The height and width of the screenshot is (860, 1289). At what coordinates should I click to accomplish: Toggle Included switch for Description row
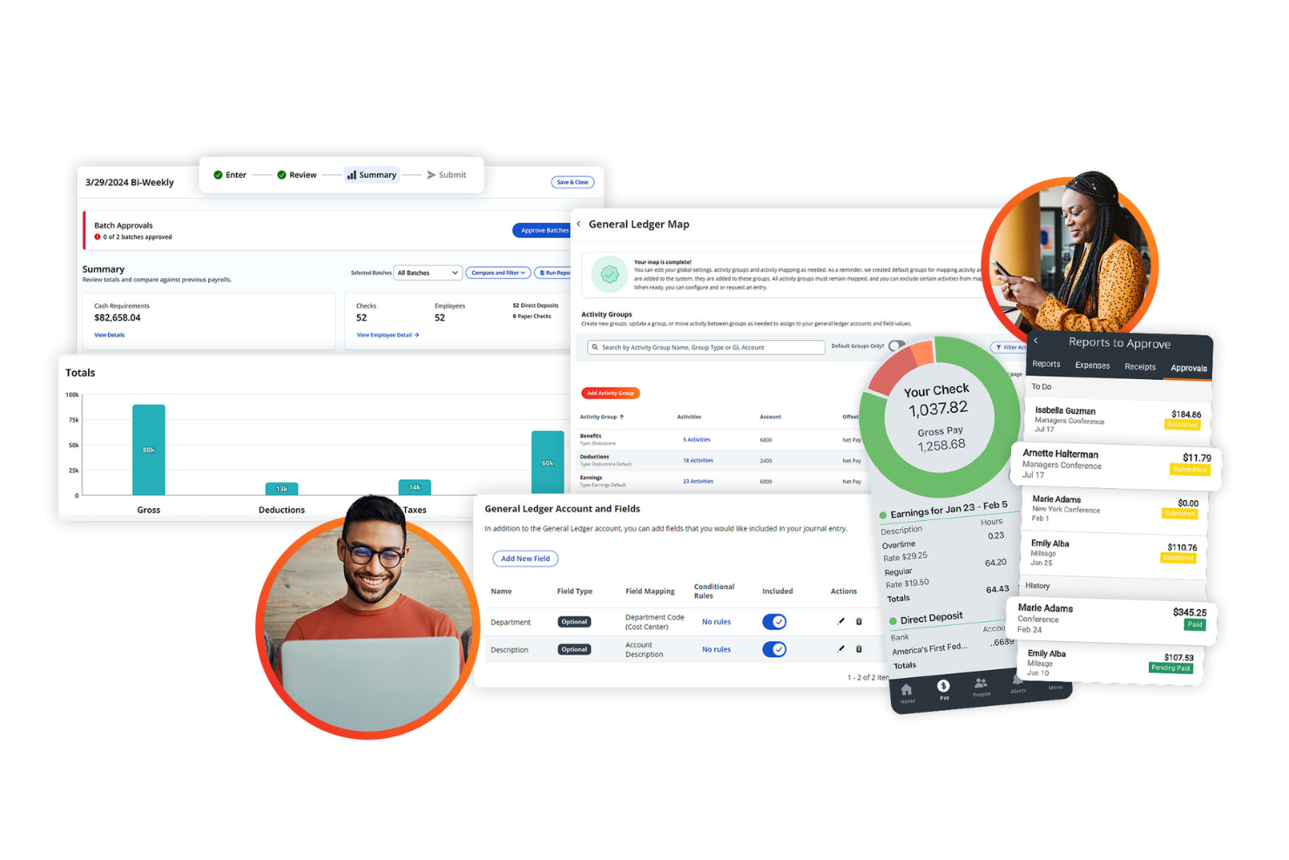774,649
